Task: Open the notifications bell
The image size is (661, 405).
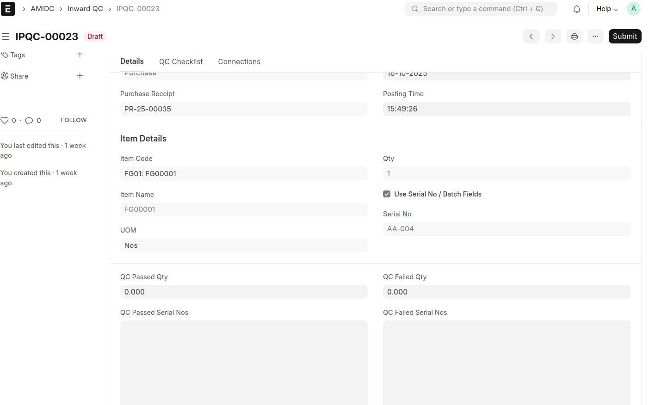Action: click(x=576, y=9)
